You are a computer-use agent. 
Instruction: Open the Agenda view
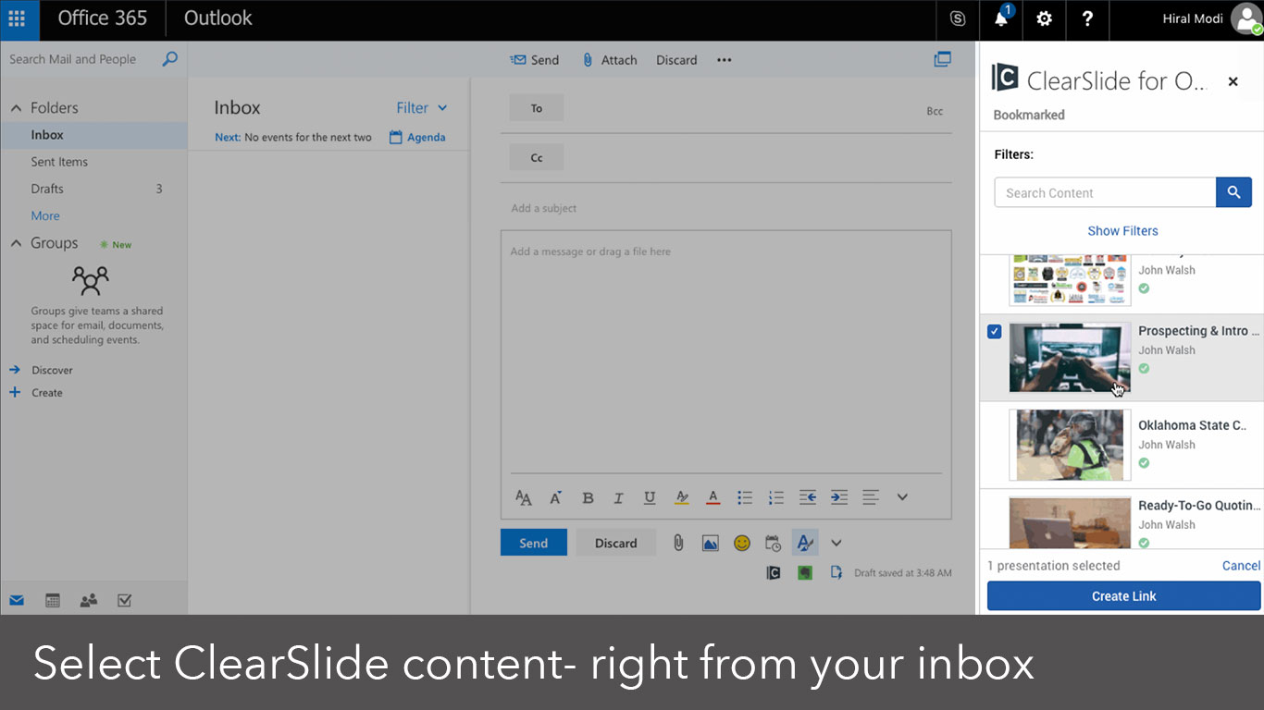(417, 137)
